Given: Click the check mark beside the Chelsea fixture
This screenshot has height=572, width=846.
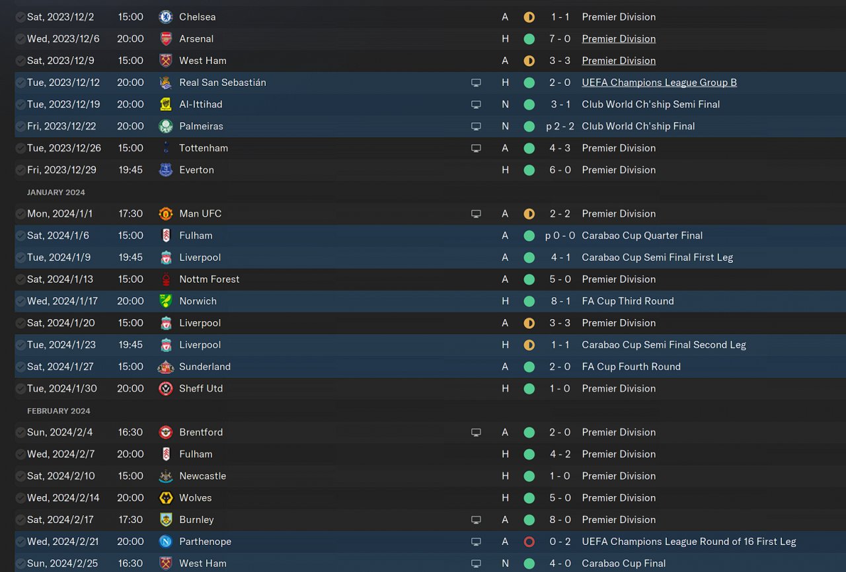Looking at the screenshot, I should [x=20, y=17].
